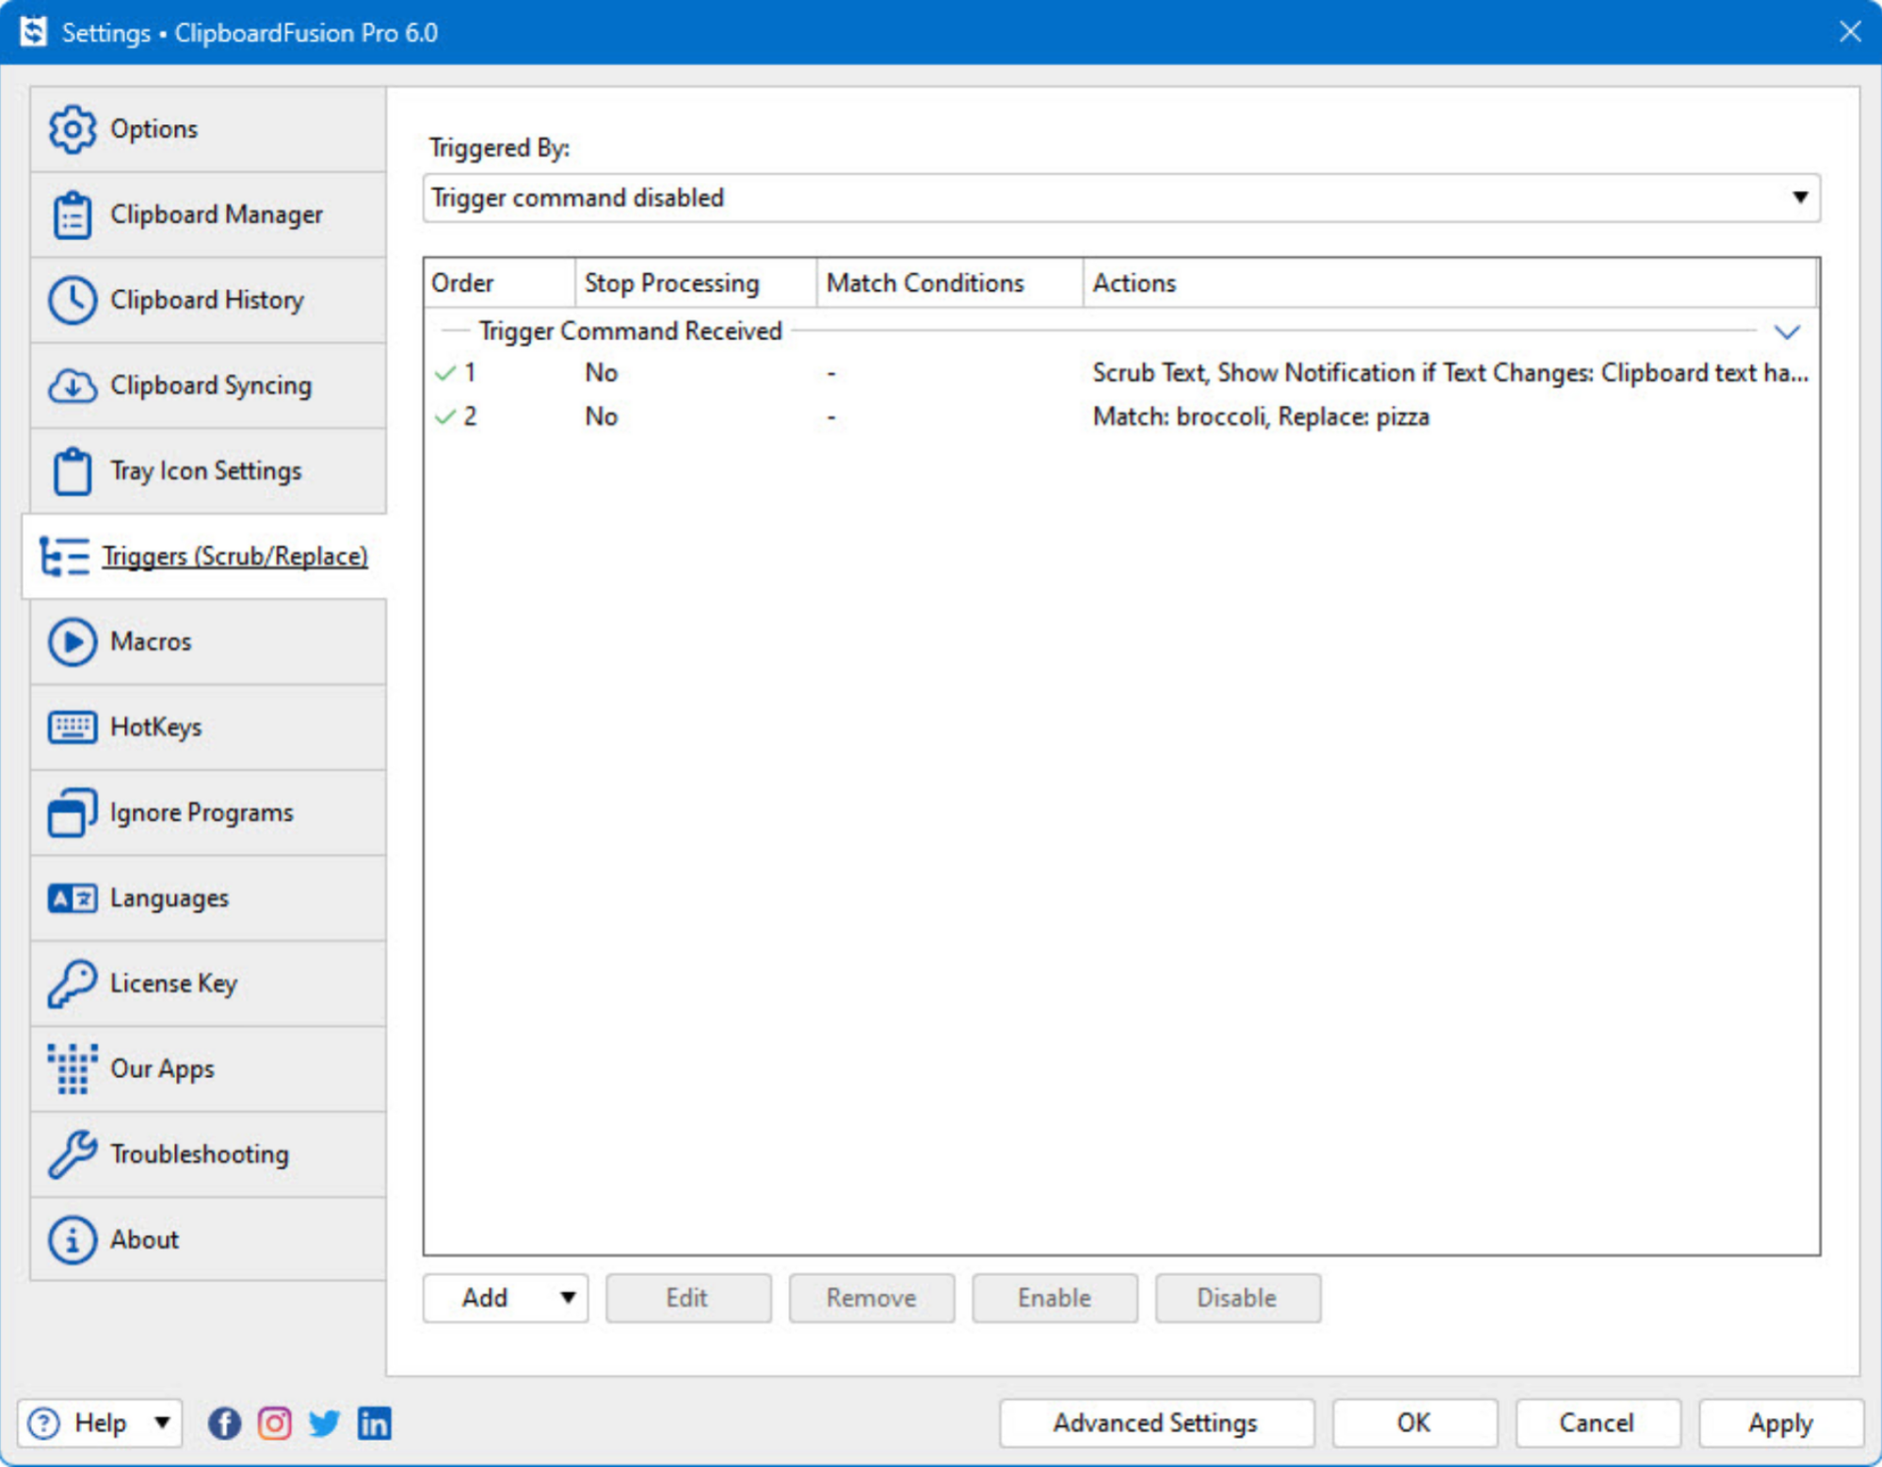This screenshot has height=1467, width=1882.
Task: Click the Stop Processing column header
Action: [696, 282]
